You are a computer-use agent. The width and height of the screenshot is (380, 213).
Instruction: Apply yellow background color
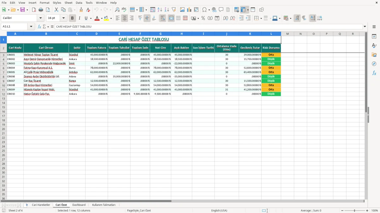point(106,18)
